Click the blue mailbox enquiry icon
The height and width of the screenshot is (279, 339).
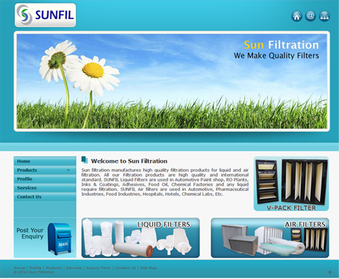(x=60, y=238)
